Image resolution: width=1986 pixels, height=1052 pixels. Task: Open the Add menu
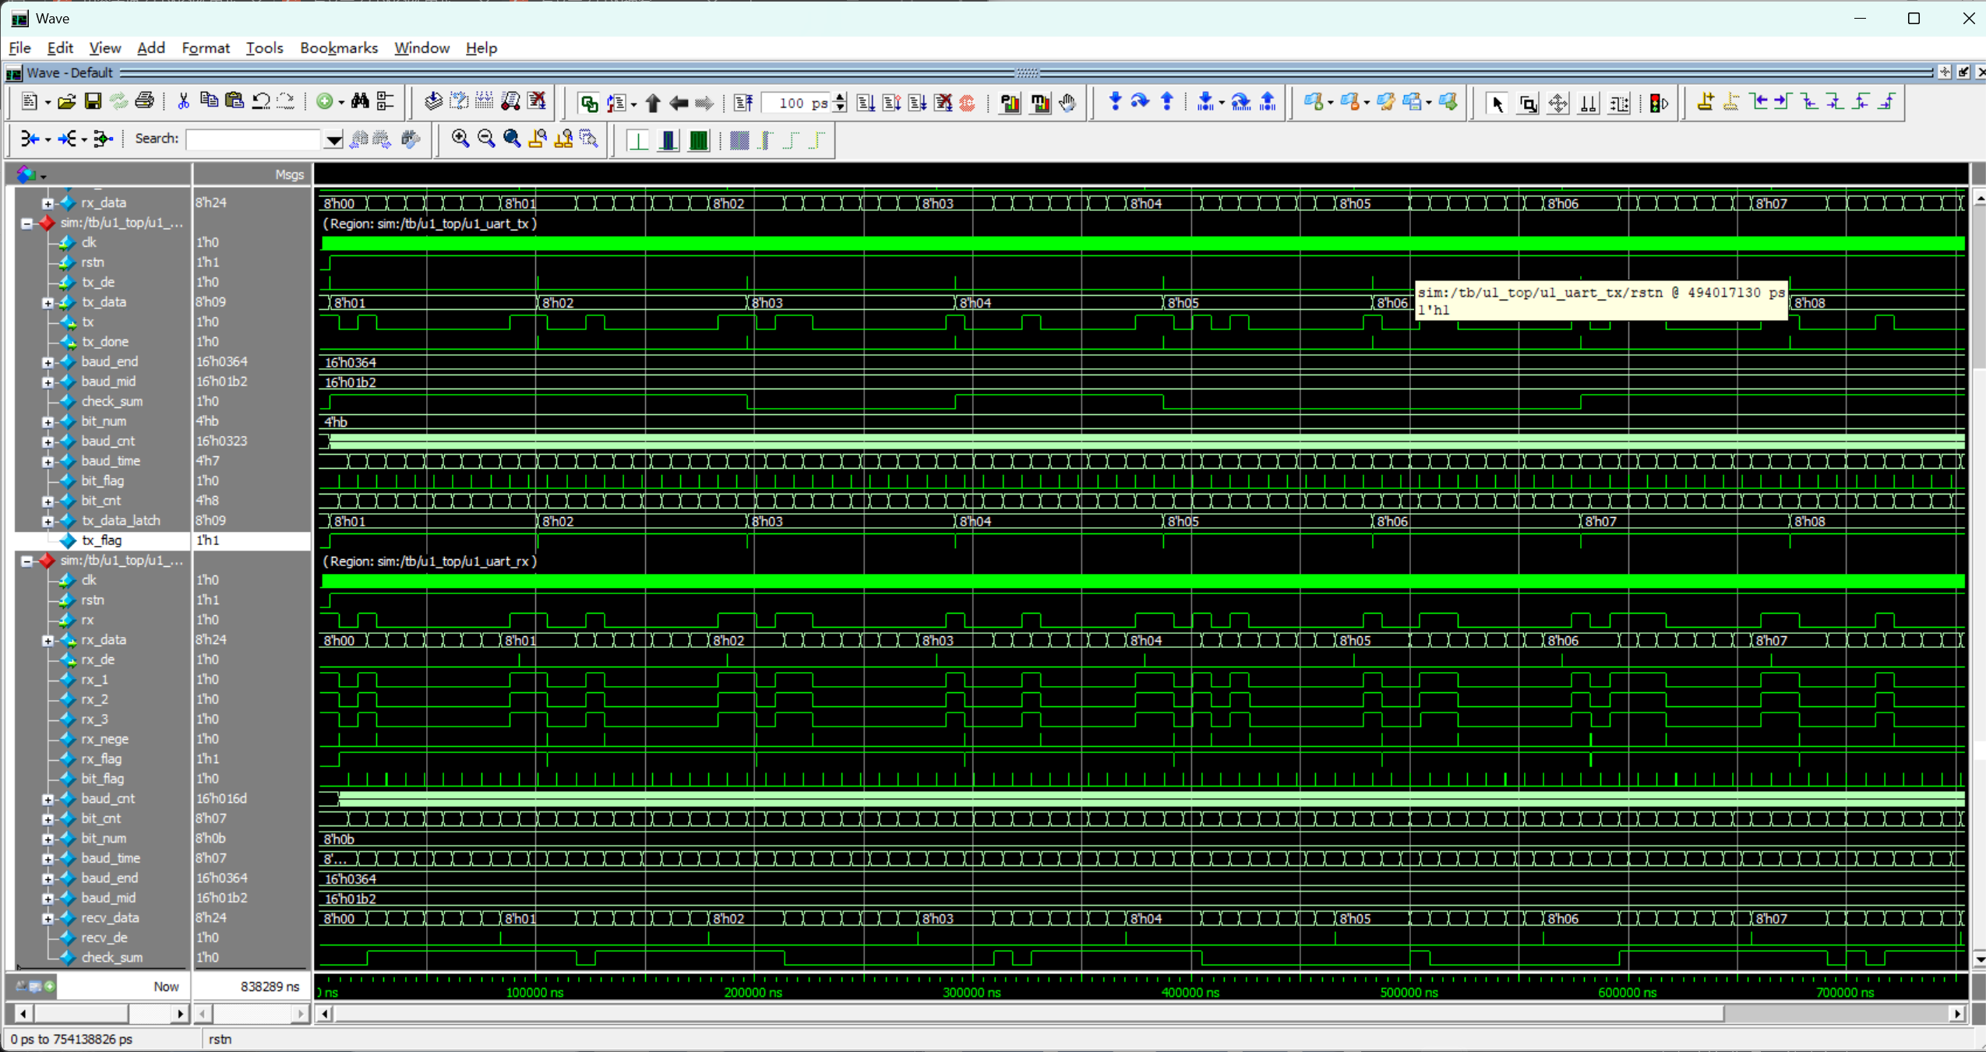click(150, 48)
